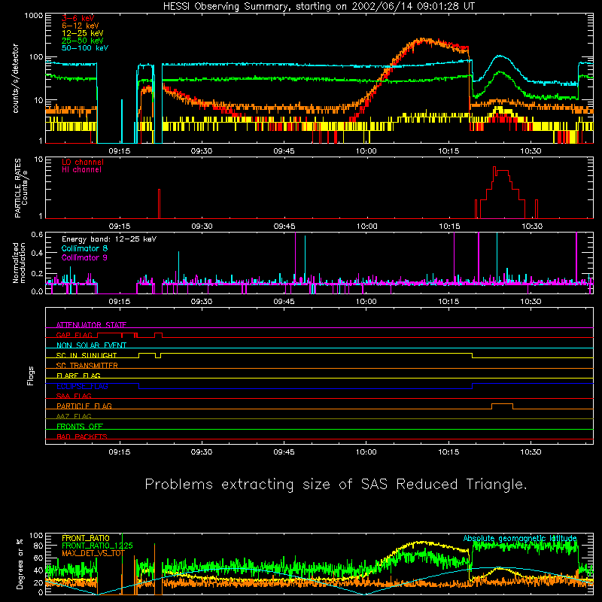The image size is (602, 602).
Task: Click the vertical Flags axis label
Action: (x=31, y=375)
